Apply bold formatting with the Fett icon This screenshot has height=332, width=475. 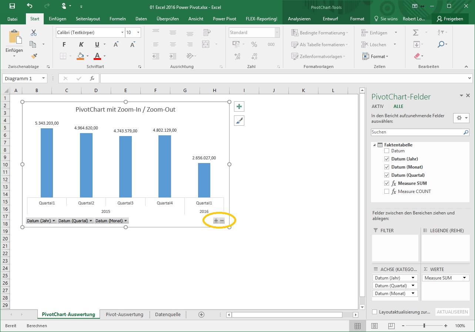pos(63,44)
